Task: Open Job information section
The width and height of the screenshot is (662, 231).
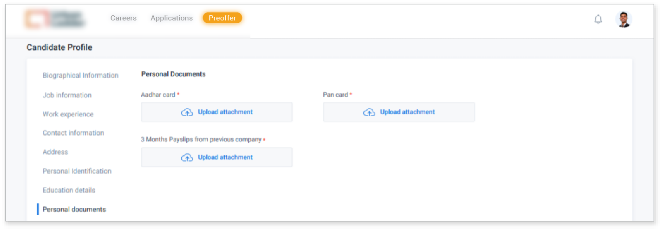Action: pyautogui.click(x=67, y=95)
